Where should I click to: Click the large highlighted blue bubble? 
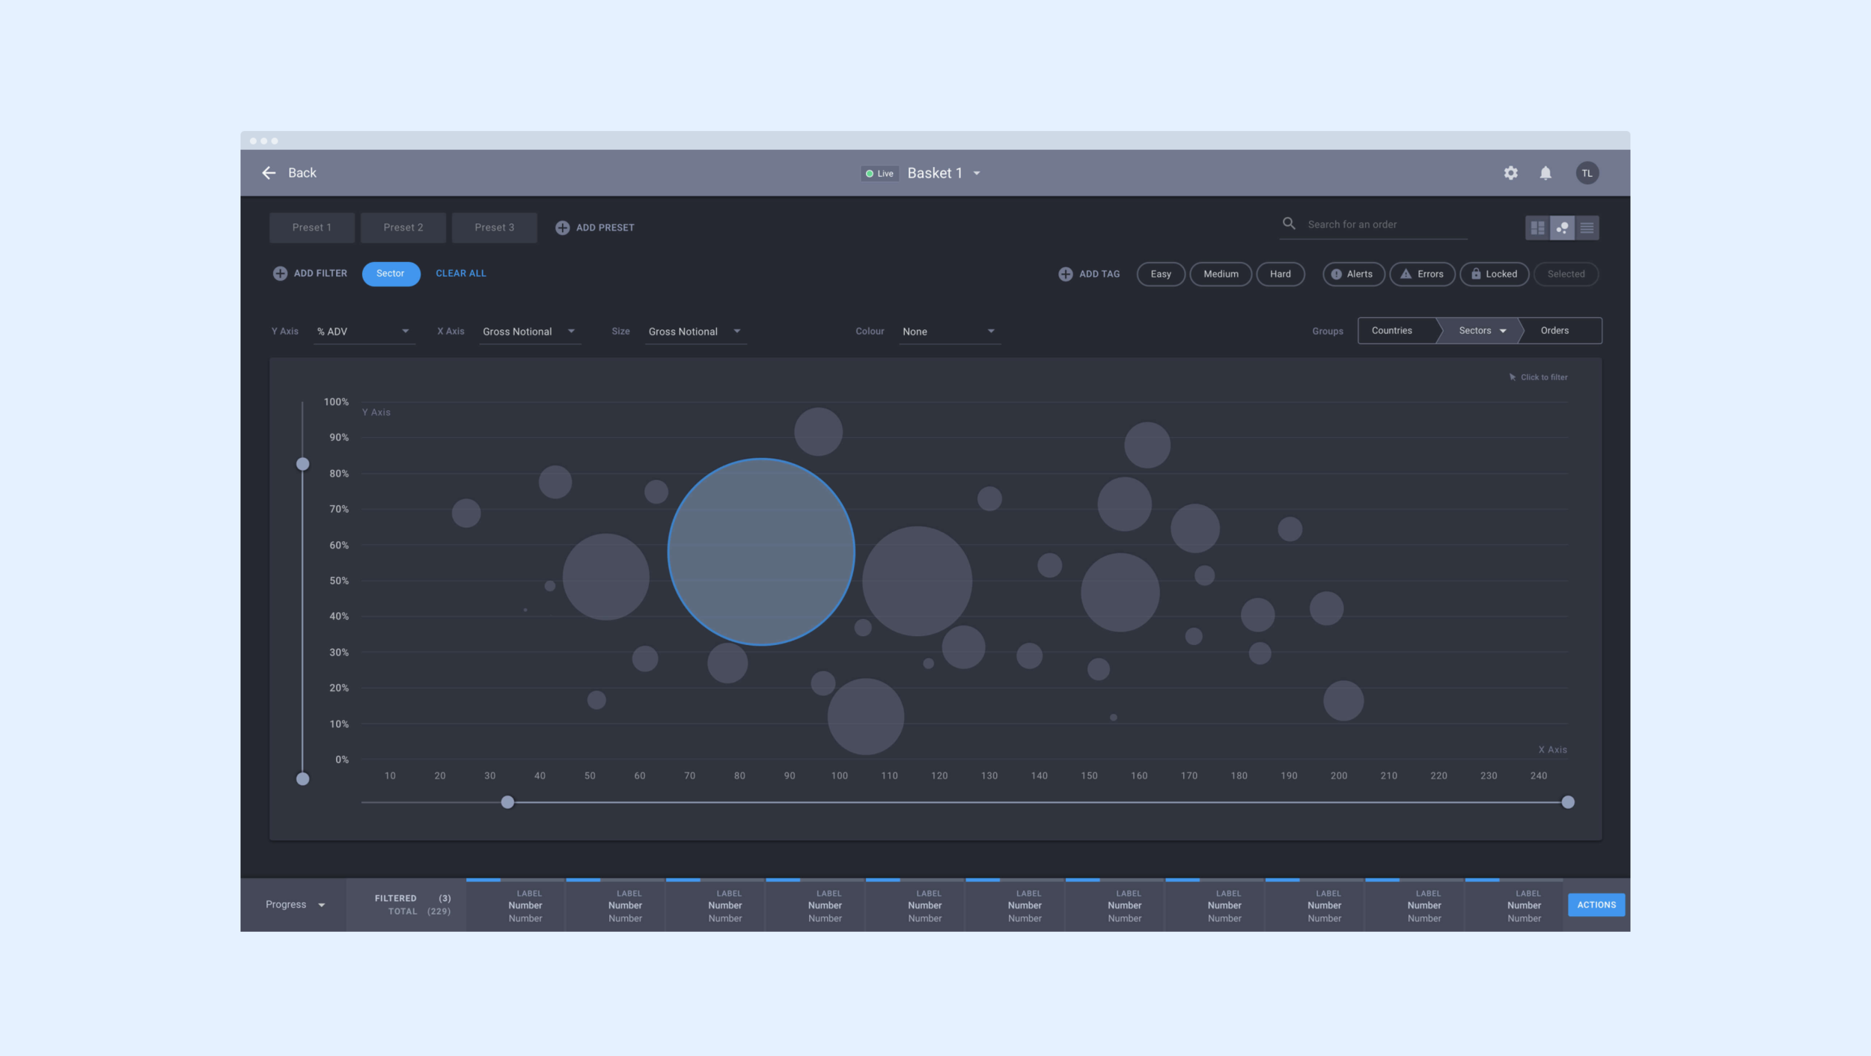click(760, 552)
